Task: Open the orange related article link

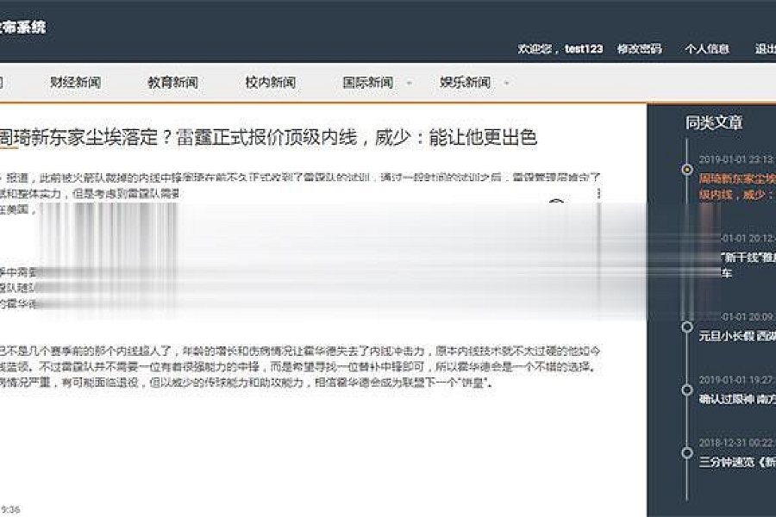Action: pos(737,186)
